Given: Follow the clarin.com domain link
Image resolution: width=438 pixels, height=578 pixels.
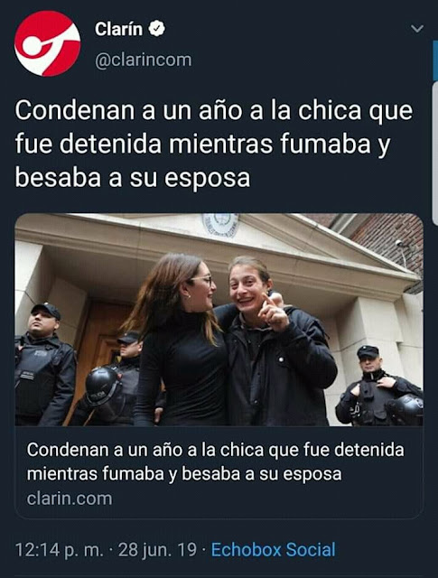Looking at the screenshot, I should [70, 499].
